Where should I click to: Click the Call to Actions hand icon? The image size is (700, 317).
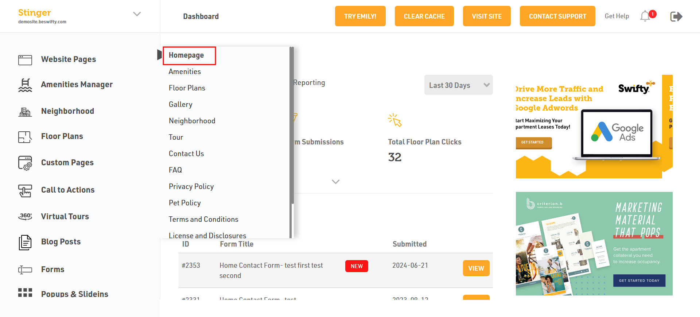coord(25,190)
